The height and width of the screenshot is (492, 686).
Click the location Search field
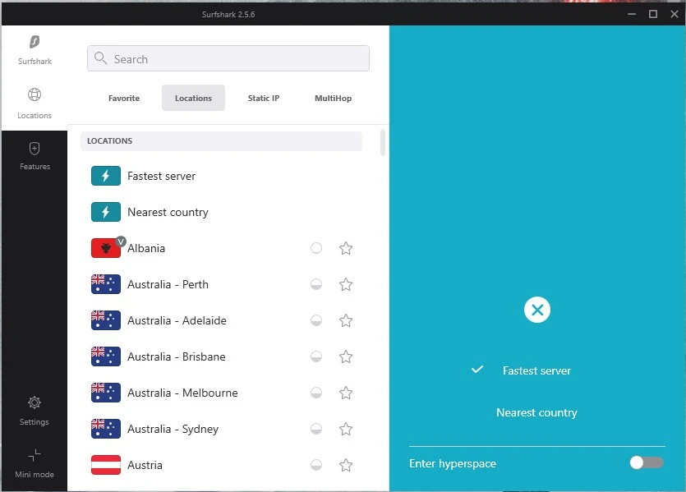tap(228, 59)
